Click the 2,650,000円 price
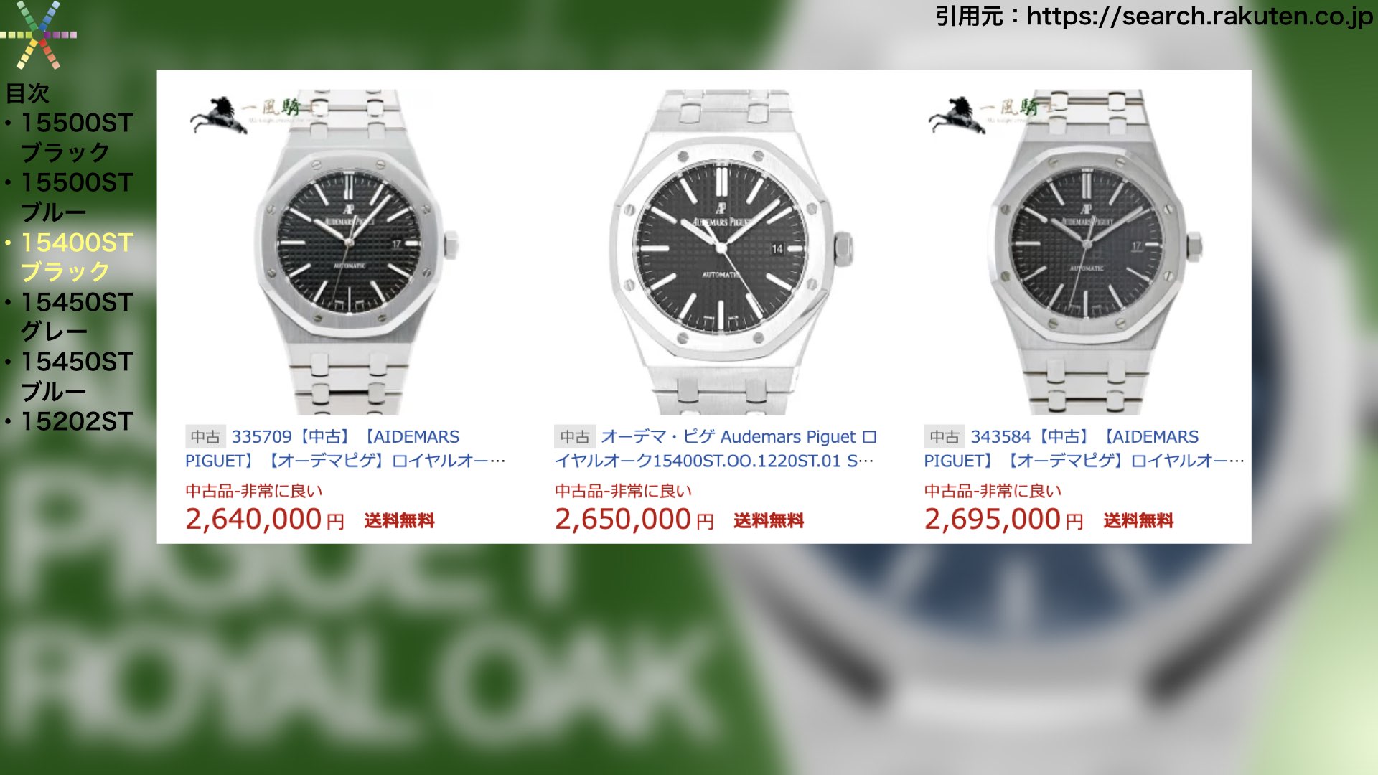 (x=634, y=520)
